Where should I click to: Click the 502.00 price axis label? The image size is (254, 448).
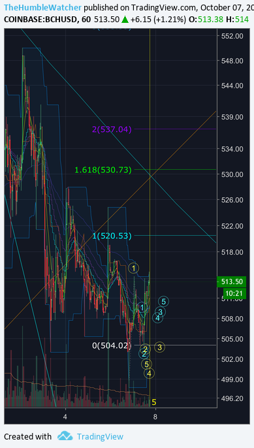tap(232, 359)
